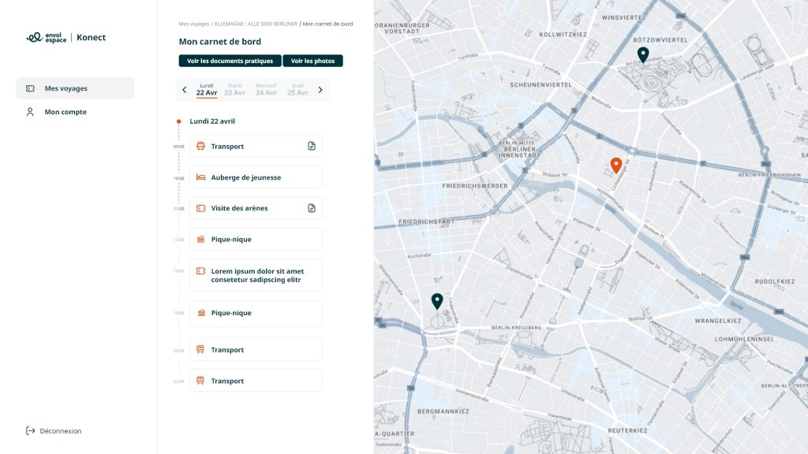This screenshot has width=808, height=454.
Task: Click the Envol Espace Konect logo
Action: [x=65, y=38]
